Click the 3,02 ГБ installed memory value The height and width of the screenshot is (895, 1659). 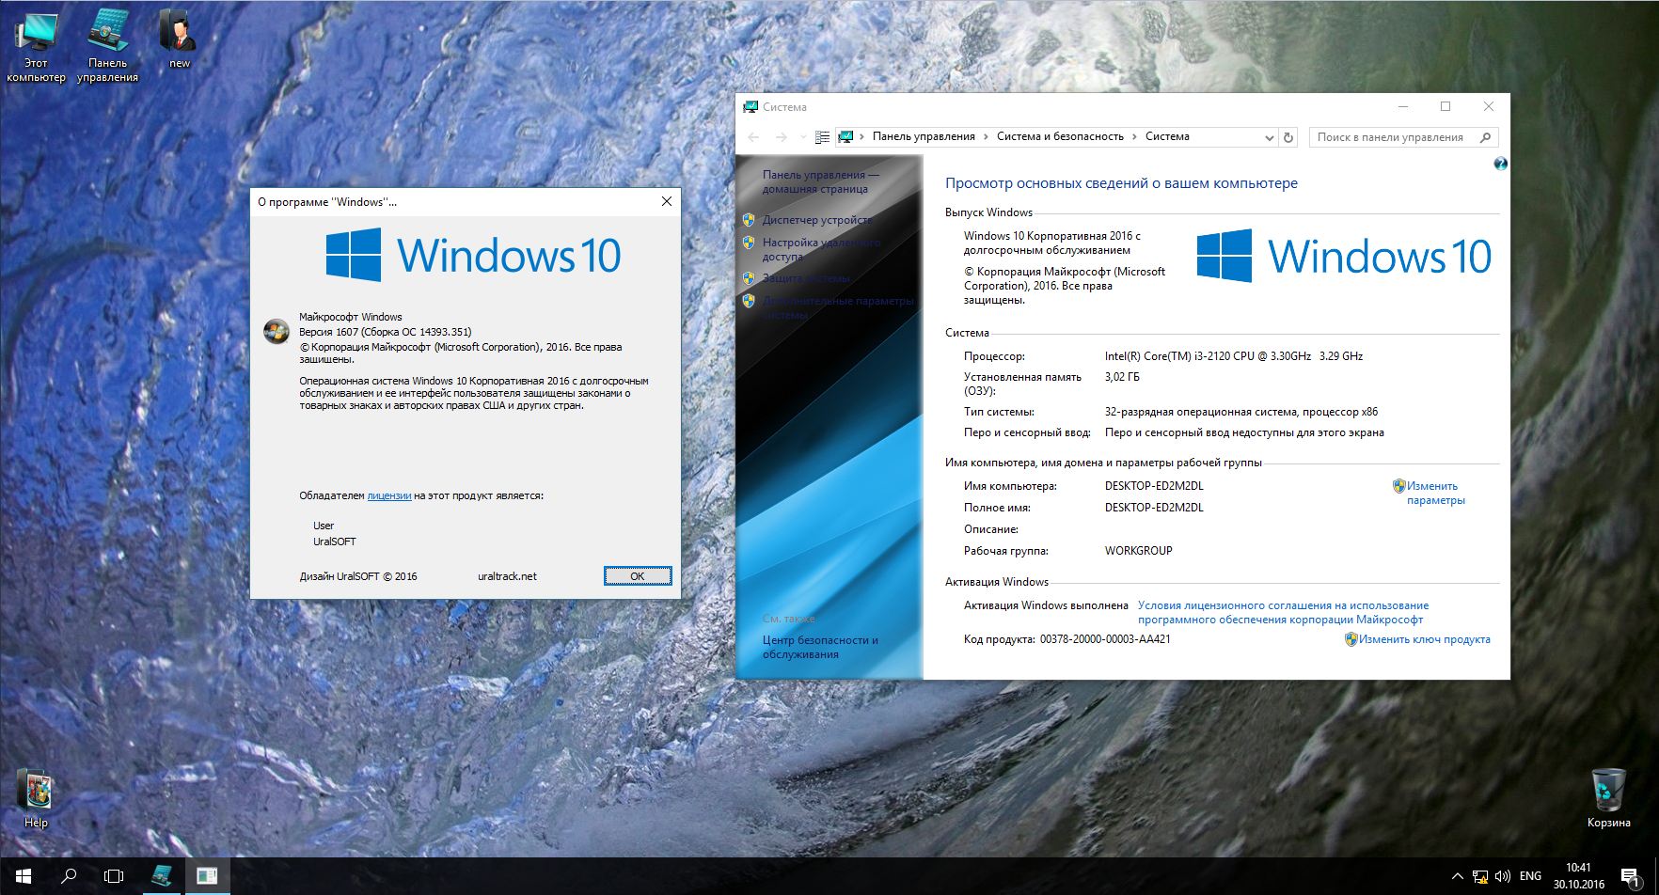tap(1121, 377)
